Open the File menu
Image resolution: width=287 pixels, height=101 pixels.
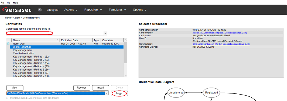[3, 3]
